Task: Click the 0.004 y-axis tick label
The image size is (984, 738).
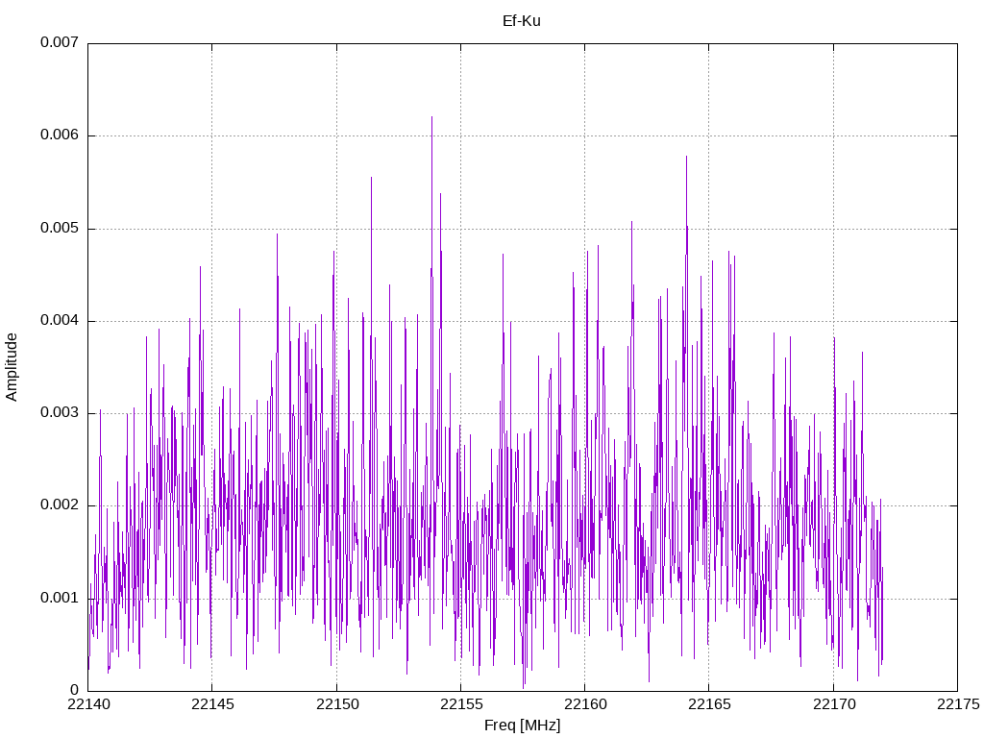Action: 60,321
